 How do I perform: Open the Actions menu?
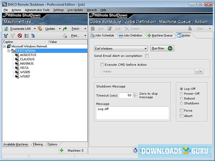[16, 10]
